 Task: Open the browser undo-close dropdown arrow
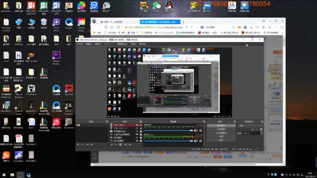259,27
